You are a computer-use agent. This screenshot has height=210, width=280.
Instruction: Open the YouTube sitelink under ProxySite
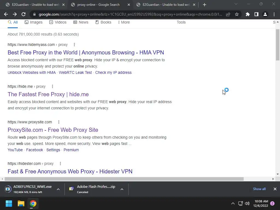click(x=15, y=150)
